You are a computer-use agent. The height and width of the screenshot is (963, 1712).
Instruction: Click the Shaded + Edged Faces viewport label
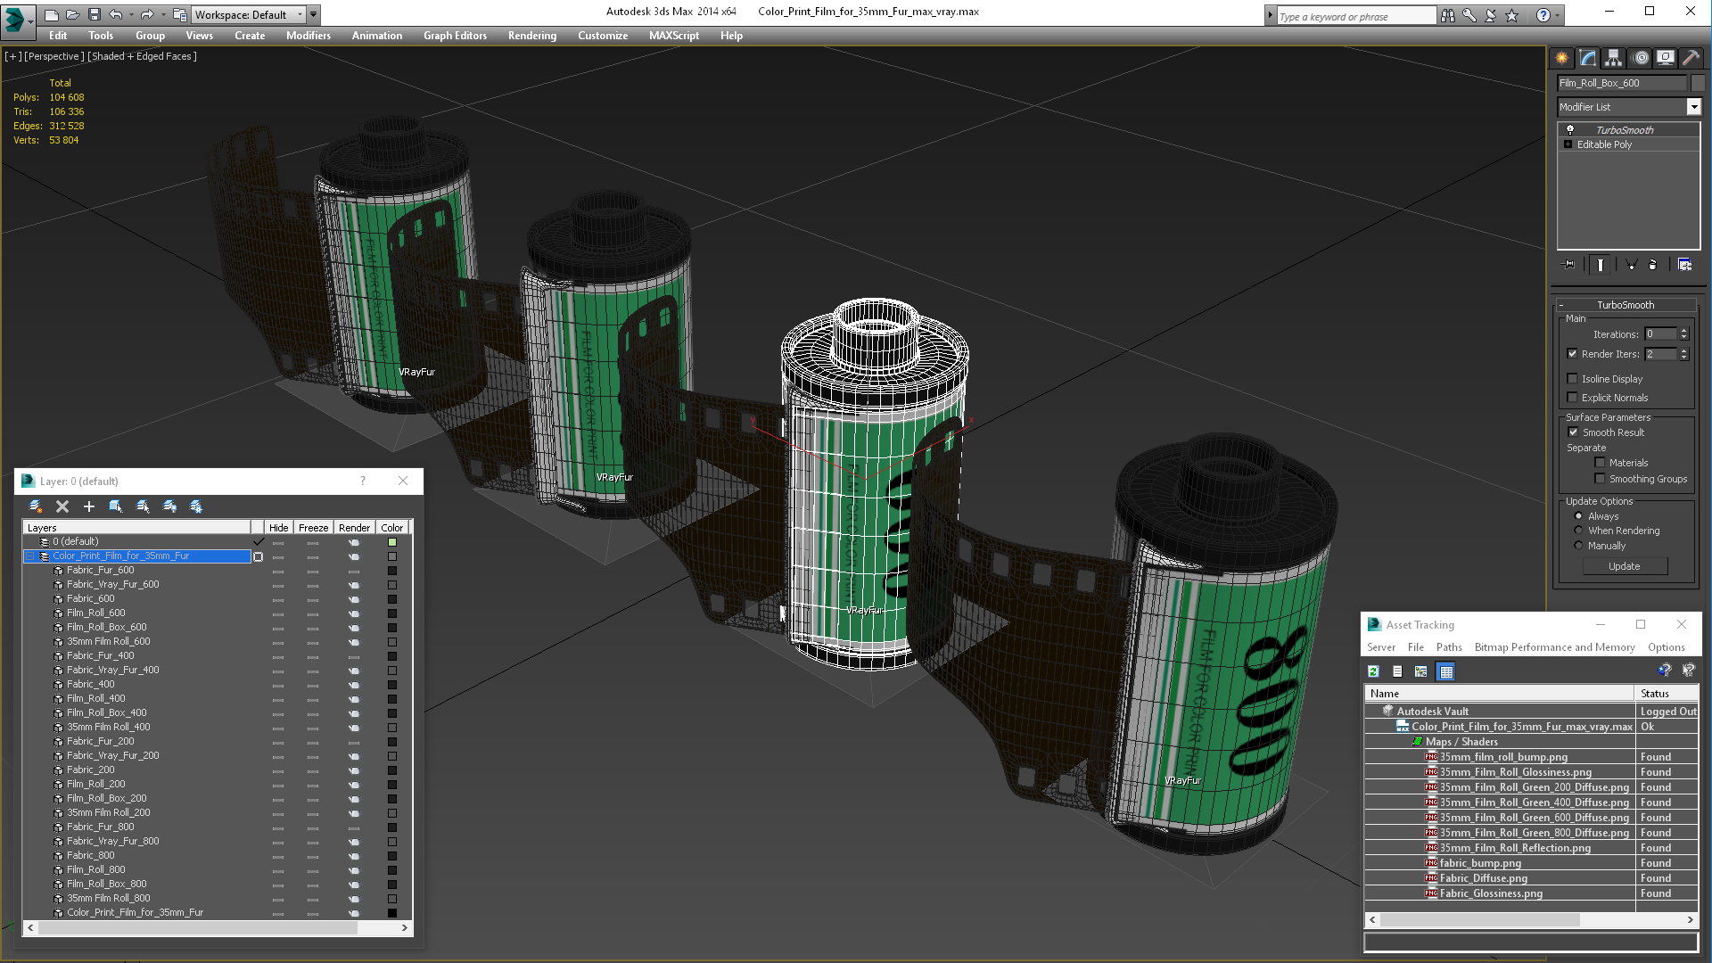(x=143, y=56)
